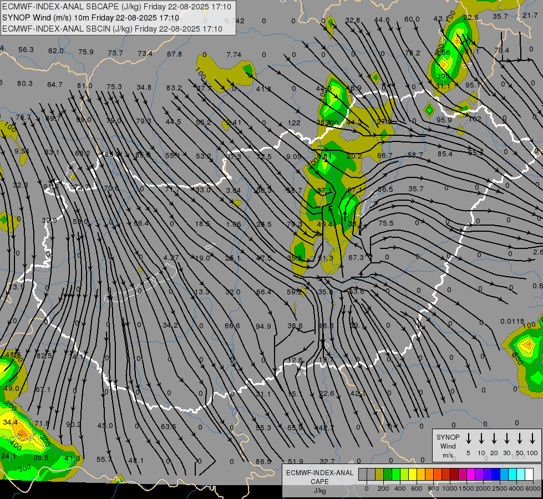Click the grid value 75.9

86,52
